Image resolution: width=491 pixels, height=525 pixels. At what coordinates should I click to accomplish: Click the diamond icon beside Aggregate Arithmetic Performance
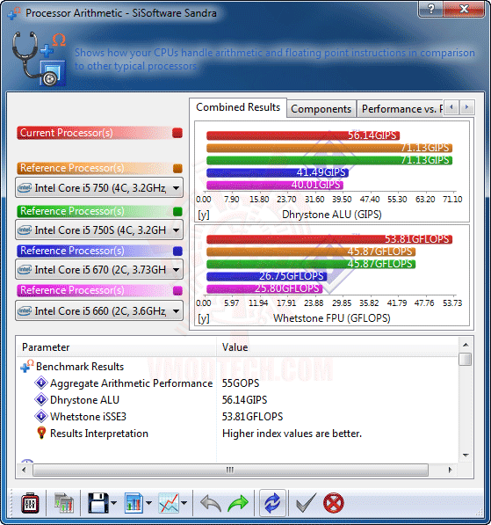click(x=41, y=383)
